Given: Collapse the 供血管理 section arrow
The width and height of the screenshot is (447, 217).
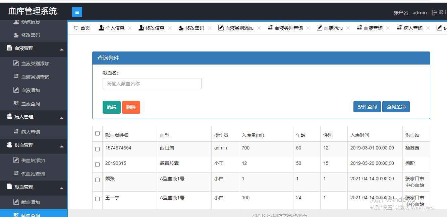Looking at the screenshot, I should coord(61,146).
